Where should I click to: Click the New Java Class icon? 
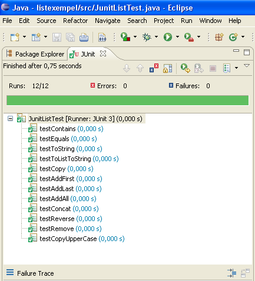tap(233, 37)
